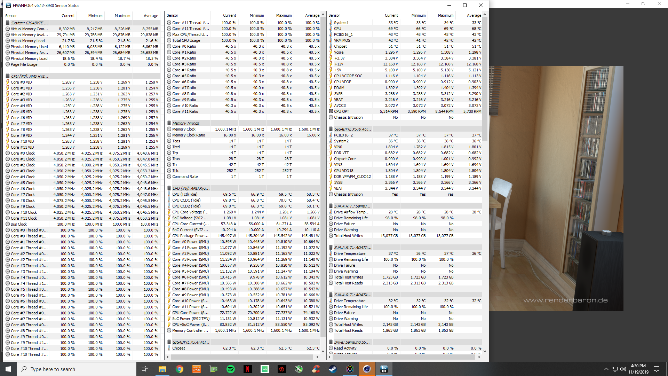Image resolution: width=668 pixels, height=376 pixels.
Task: Select the 'CPU Package Powe...' row
Action: tap(243, 236)
